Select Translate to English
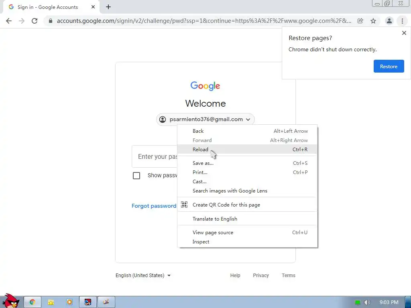Screen dimensions: 411x308 point(247,219)
